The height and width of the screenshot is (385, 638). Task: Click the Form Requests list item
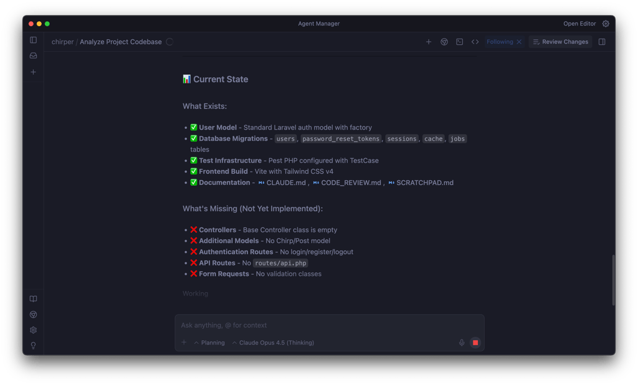click(x=256, y=274)
